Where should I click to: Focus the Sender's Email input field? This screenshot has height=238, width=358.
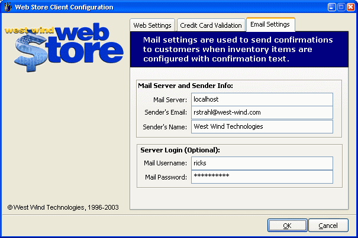point(262,113)
